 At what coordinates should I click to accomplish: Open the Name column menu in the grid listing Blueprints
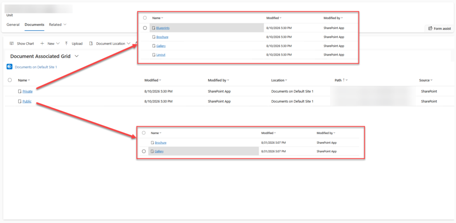click(162, 18)
